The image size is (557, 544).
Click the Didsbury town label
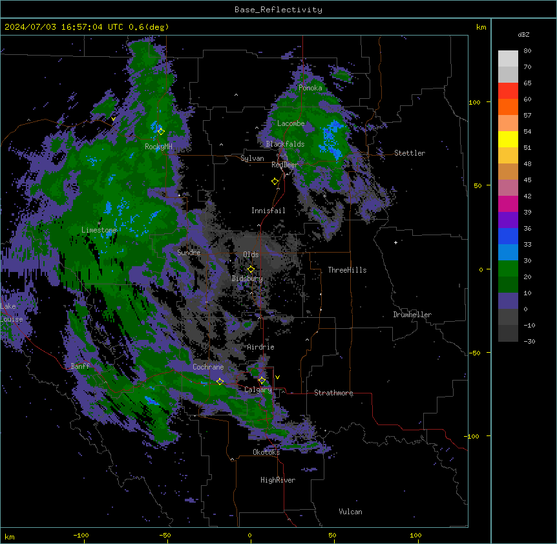247,278
